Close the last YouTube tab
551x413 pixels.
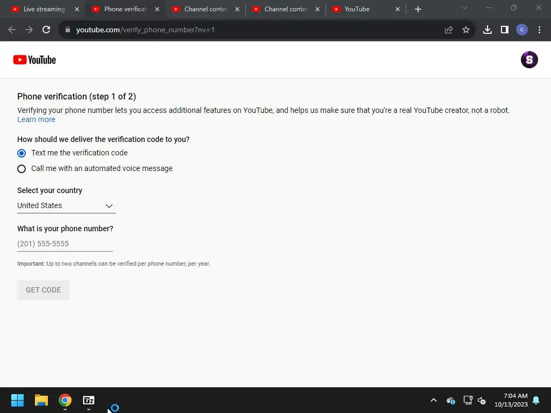[398, 10]
